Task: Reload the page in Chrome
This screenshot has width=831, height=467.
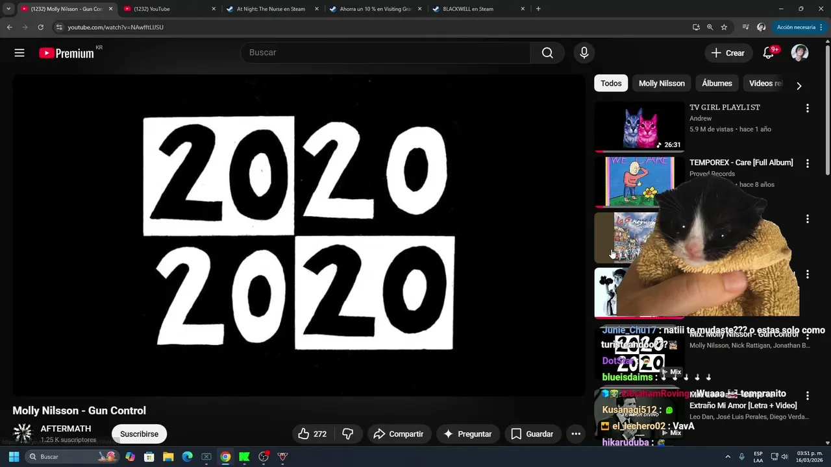Action: tap(40, 27)
